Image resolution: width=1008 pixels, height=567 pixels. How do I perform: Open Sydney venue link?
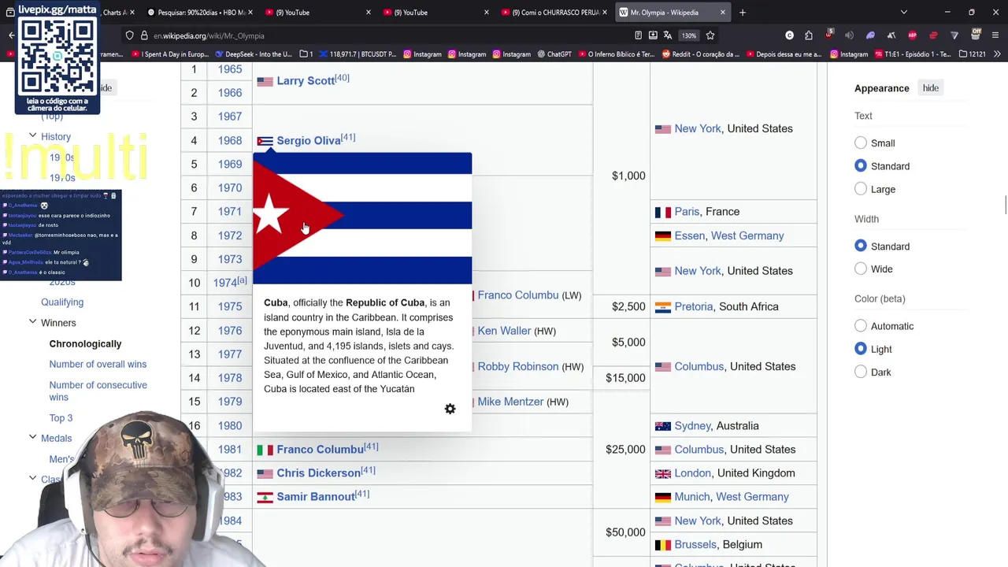[693, 426]
